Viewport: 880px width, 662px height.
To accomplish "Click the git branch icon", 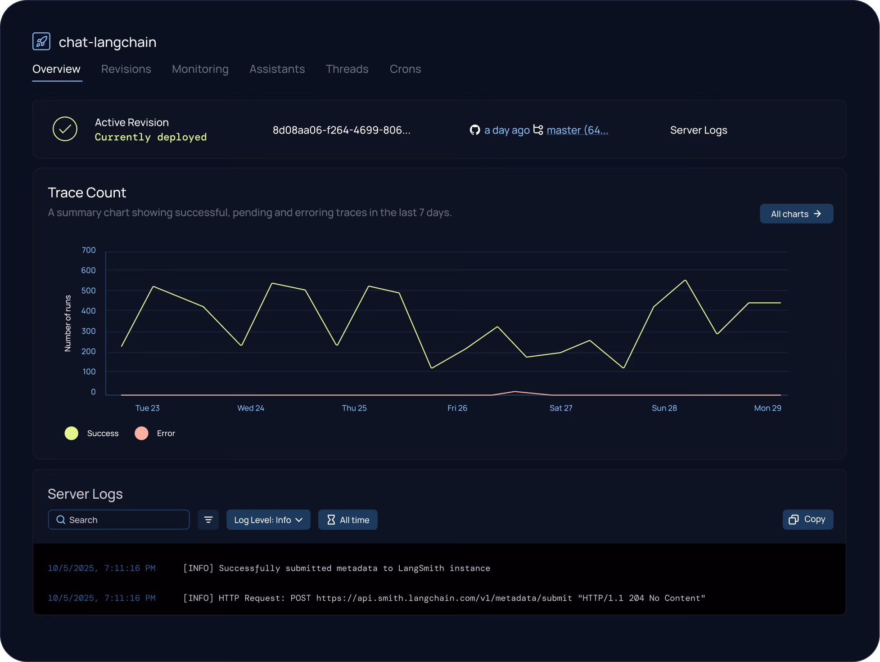I will tap(538, 130).
